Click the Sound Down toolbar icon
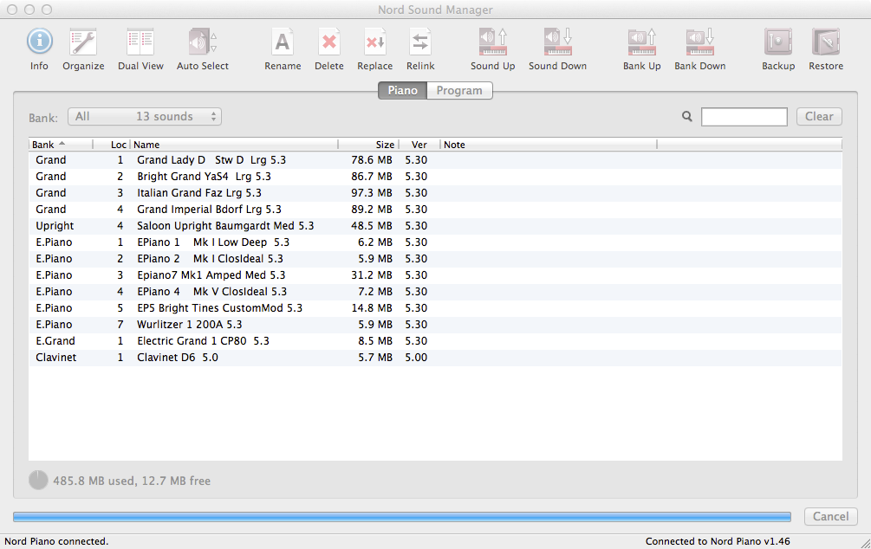Screen dimensions: 871x549 pos(558,42)
